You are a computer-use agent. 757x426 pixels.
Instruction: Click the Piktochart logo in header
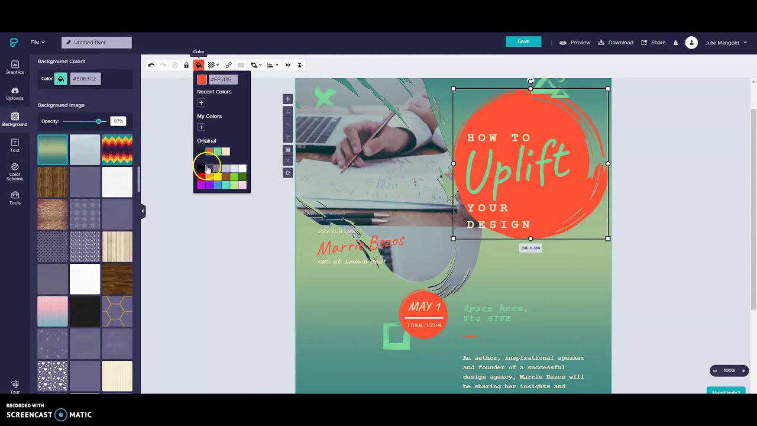point(14,43)
